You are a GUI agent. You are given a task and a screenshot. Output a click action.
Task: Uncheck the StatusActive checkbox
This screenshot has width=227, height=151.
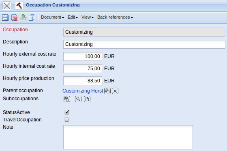(x=67, y=112)
